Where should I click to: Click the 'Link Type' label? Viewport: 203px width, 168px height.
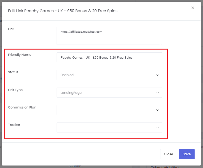point(15,90)
